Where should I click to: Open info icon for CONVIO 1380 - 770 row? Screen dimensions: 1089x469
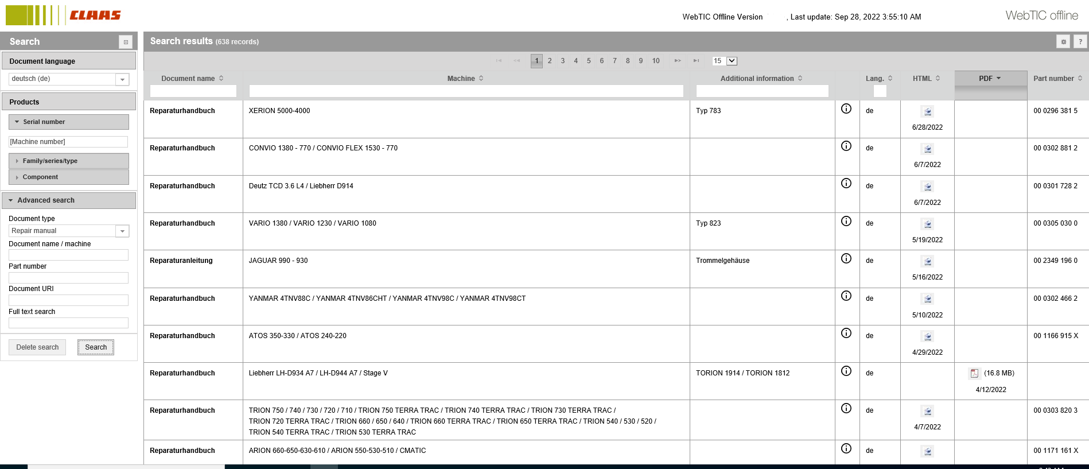tap(846, 146)
